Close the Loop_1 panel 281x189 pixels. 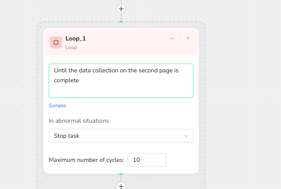pyautogui.click(x=188, y=38)
